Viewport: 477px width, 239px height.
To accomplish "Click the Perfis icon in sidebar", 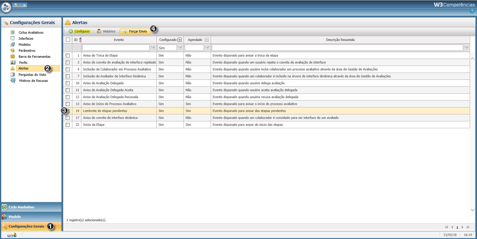I will (x=13, y=62).
